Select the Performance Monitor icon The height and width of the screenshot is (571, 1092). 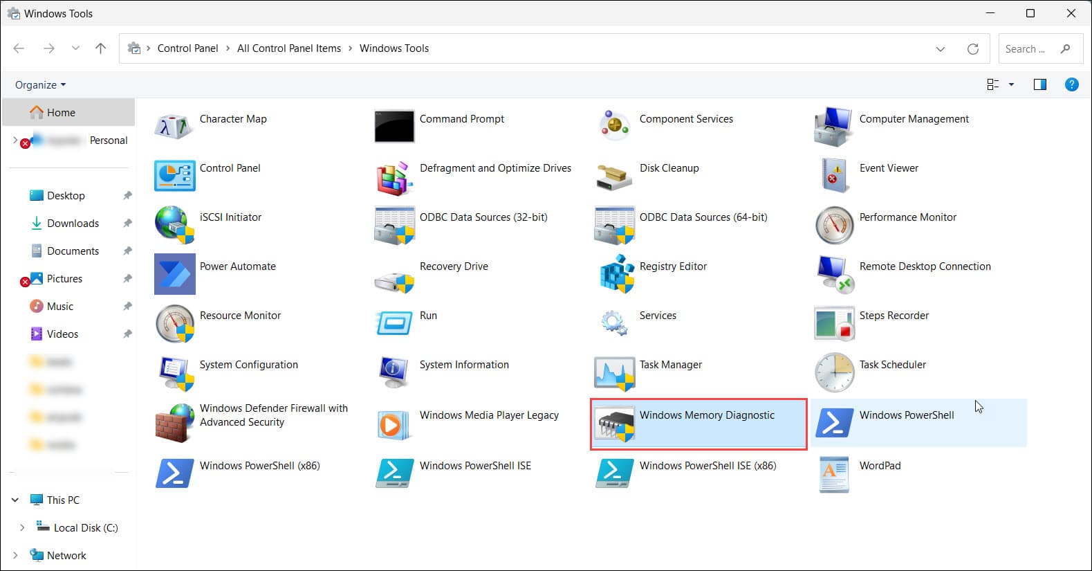(834, 225)
